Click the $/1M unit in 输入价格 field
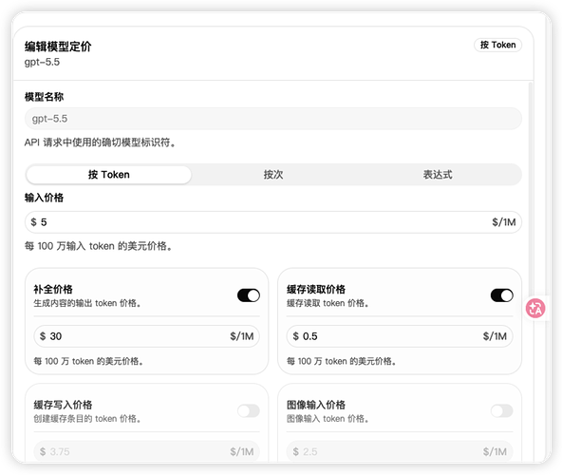This screenshot has height=475, width=562. point(503,222)
